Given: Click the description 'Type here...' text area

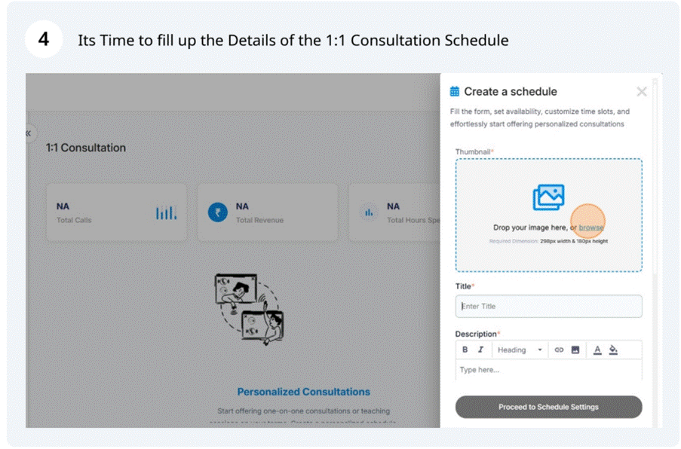Looking at the screenshot, I should pyautogui.click(x=548, y=370).
